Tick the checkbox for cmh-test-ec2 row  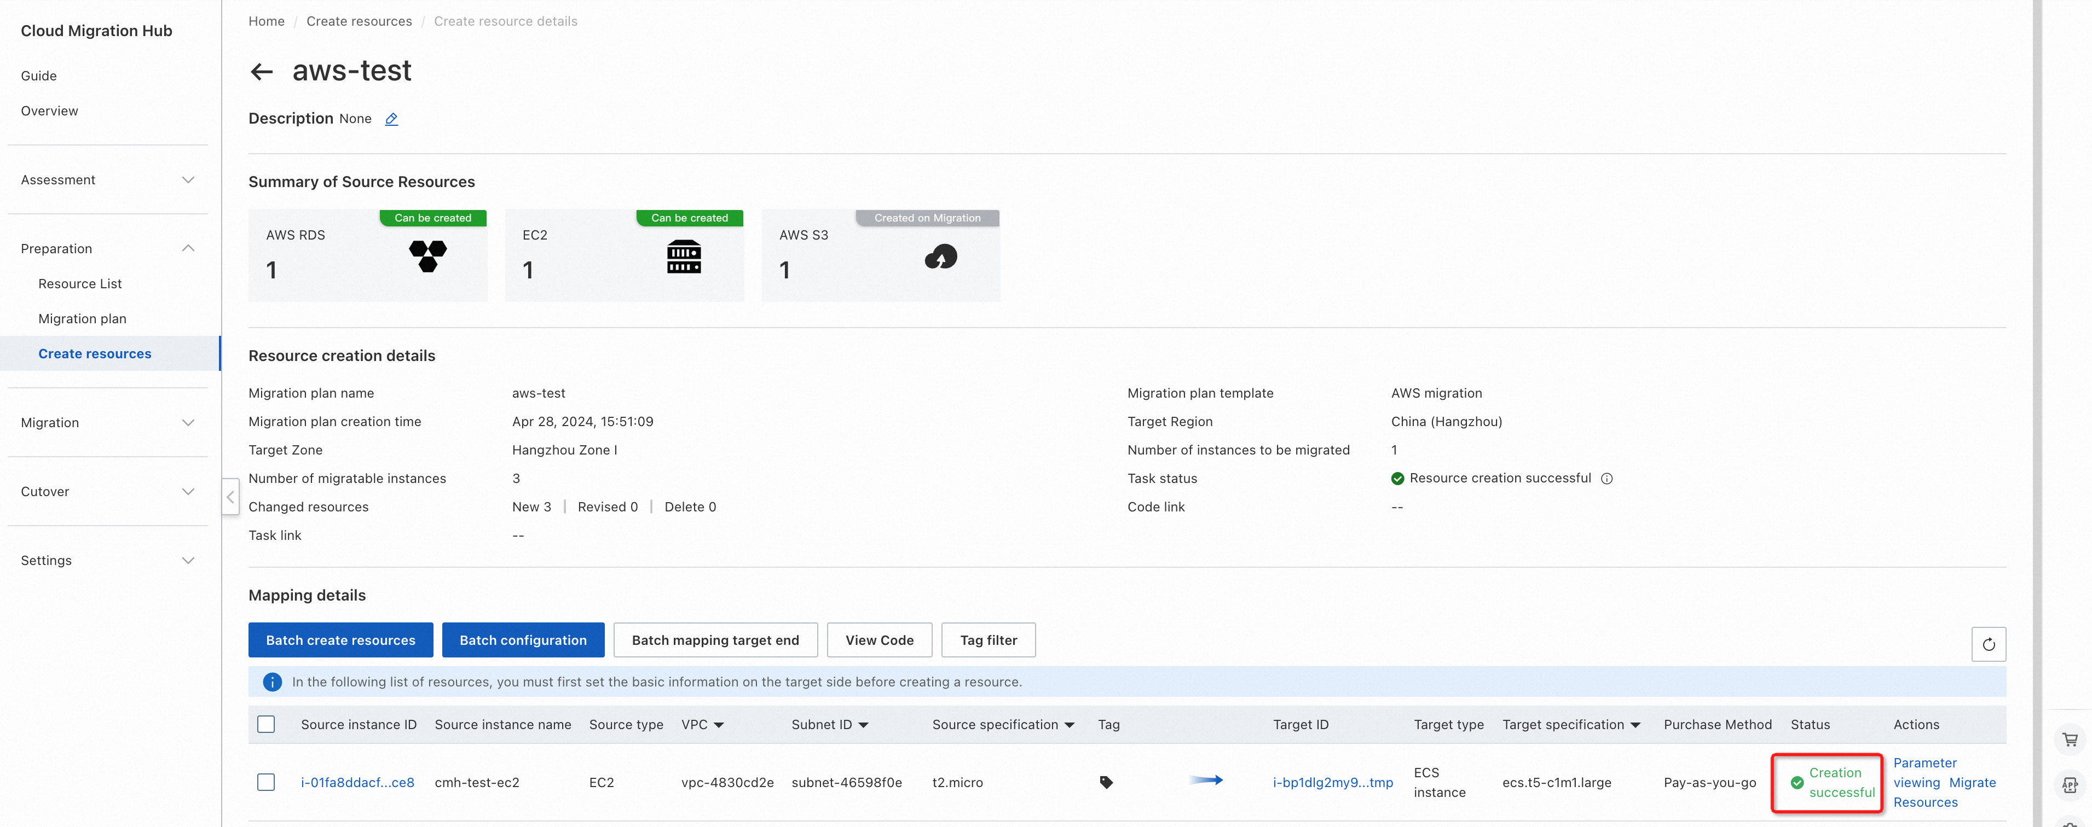click(265, 782)
